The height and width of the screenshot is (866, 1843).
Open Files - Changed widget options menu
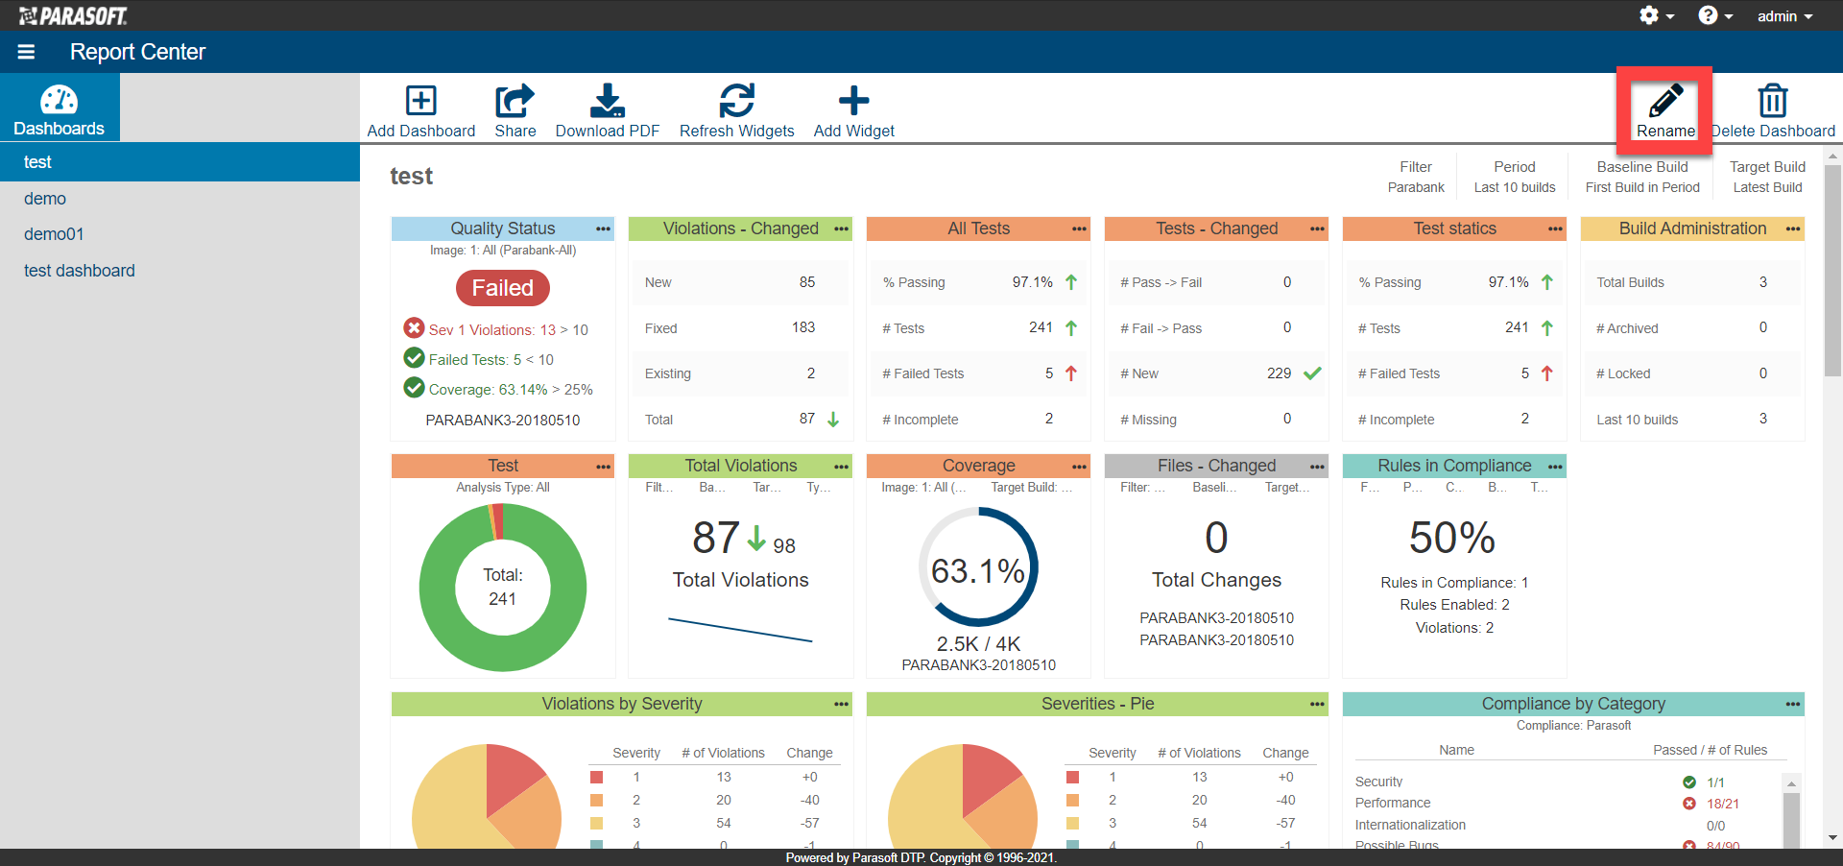[x=1317, y=467]
